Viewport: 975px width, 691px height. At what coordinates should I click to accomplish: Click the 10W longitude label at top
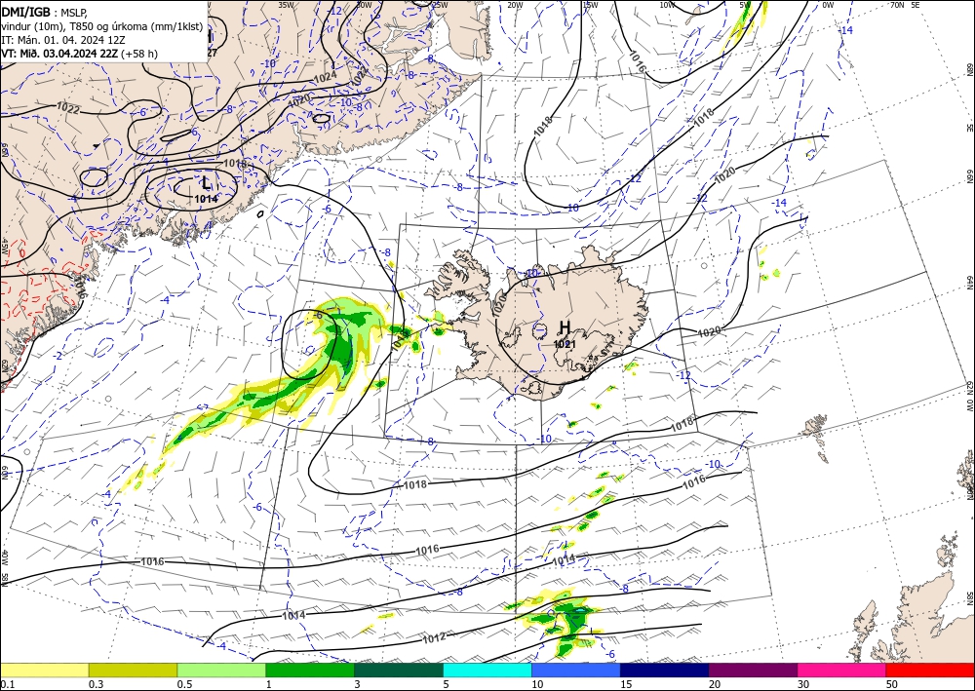(x=667, y=5)
